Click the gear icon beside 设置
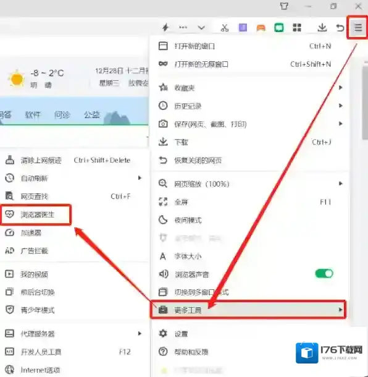Viewport: 368px width, 377px height. (x=163, y=334)
